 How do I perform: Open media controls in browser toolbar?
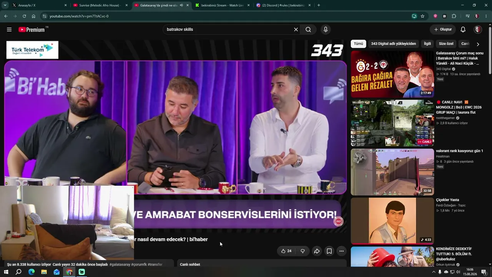[x=467, y=16]
